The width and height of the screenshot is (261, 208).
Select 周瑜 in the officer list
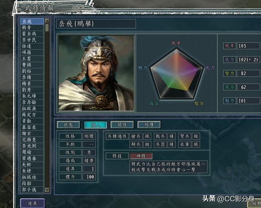(32, 152)
